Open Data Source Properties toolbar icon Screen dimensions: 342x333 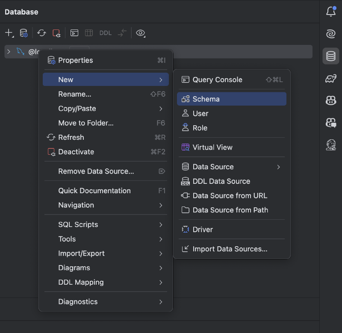24,33
